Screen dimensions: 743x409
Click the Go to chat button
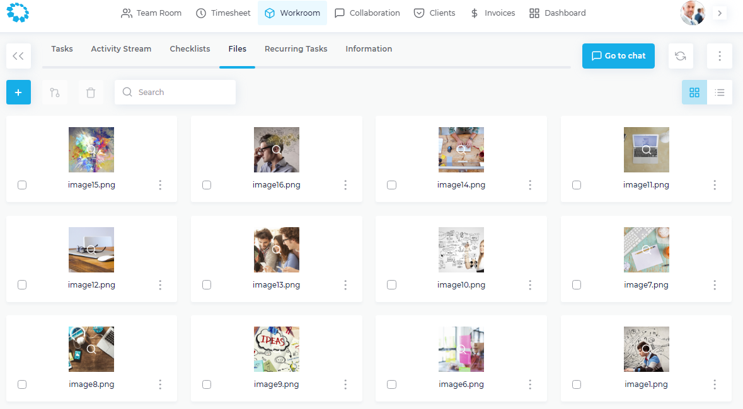[x=618, y=56]
